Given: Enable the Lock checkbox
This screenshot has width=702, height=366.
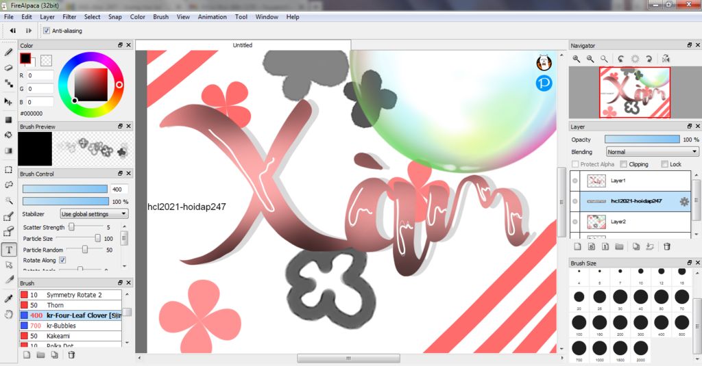Looking at the screenshot, I should (x=664, y=164).
